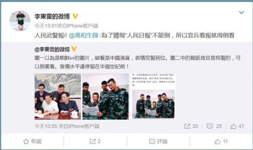
Task: Click the 今天10:55 timestamp of the quoted post
Action: tap(46, 126)
